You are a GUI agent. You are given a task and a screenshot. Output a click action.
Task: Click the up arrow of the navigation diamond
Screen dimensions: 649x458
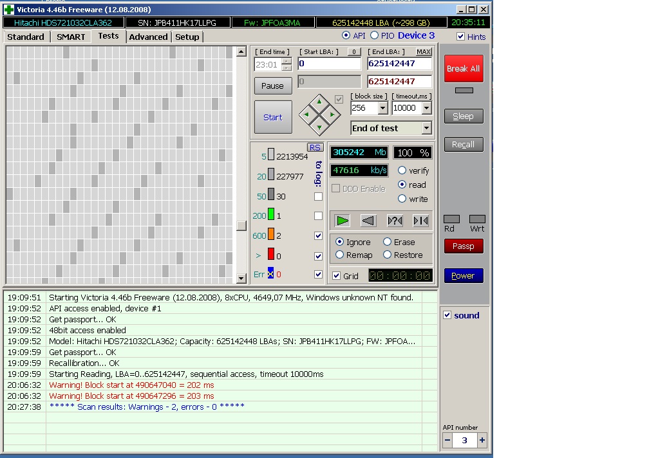coord(319,101)
